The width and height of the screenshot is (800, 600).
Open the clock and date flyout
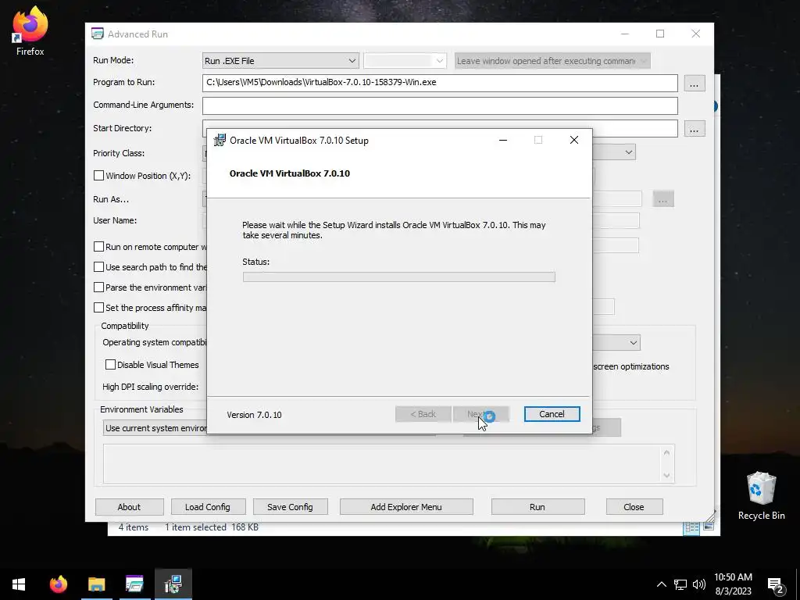[733, 584]
